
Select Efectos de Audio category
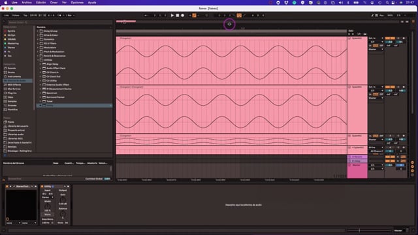[x=18, y=81]
